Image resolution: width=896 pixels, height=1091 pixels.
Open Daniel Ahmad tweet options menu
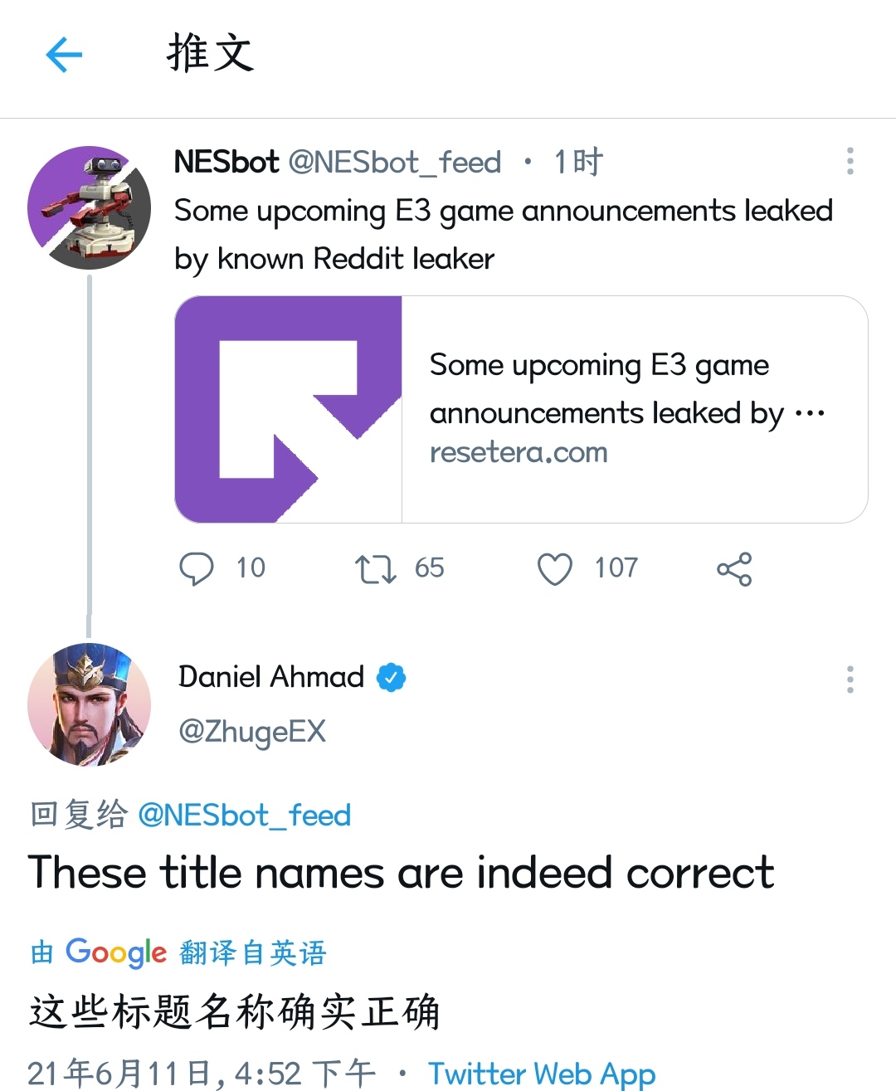pyautogui.click(x=850, y=679)
